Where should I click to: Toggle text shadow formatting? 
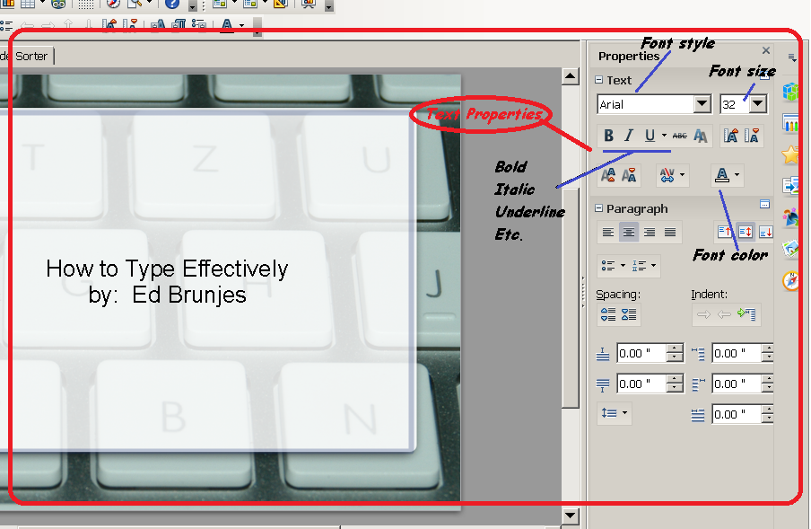pyautogui.click(x=700, y=136)
